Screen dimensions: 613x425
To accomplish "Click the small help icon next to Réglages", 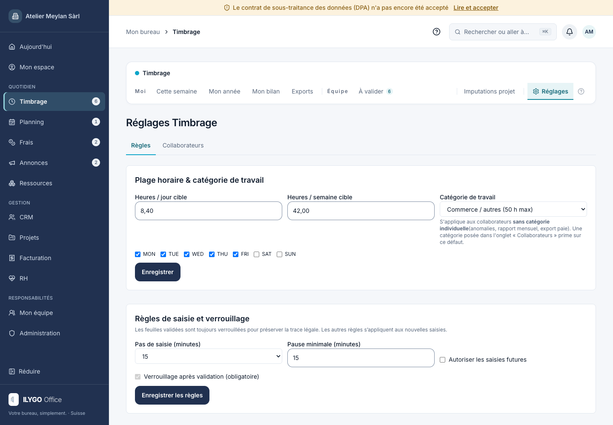I will pyautogui.click(x=581, y=91).
